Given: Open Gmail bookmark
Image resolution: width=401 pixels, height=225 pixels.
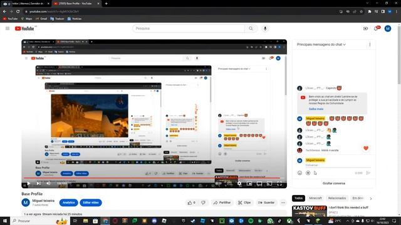Looking at the screenshot, I should coord(41,19).
